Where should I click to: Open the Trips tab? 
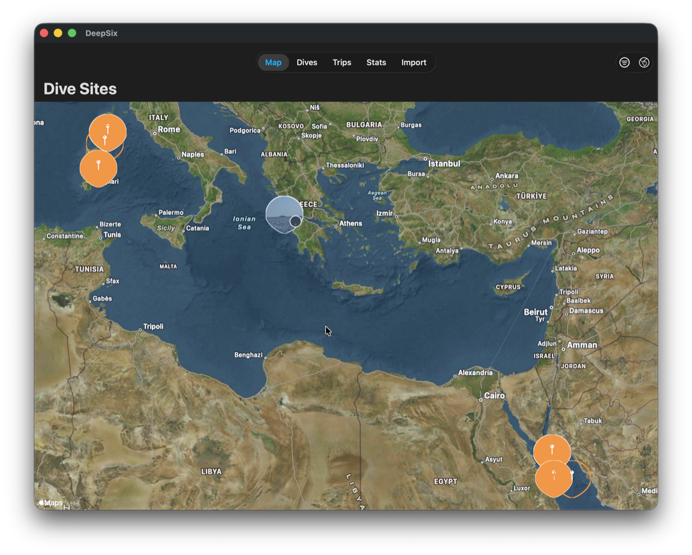click(342, 62)
